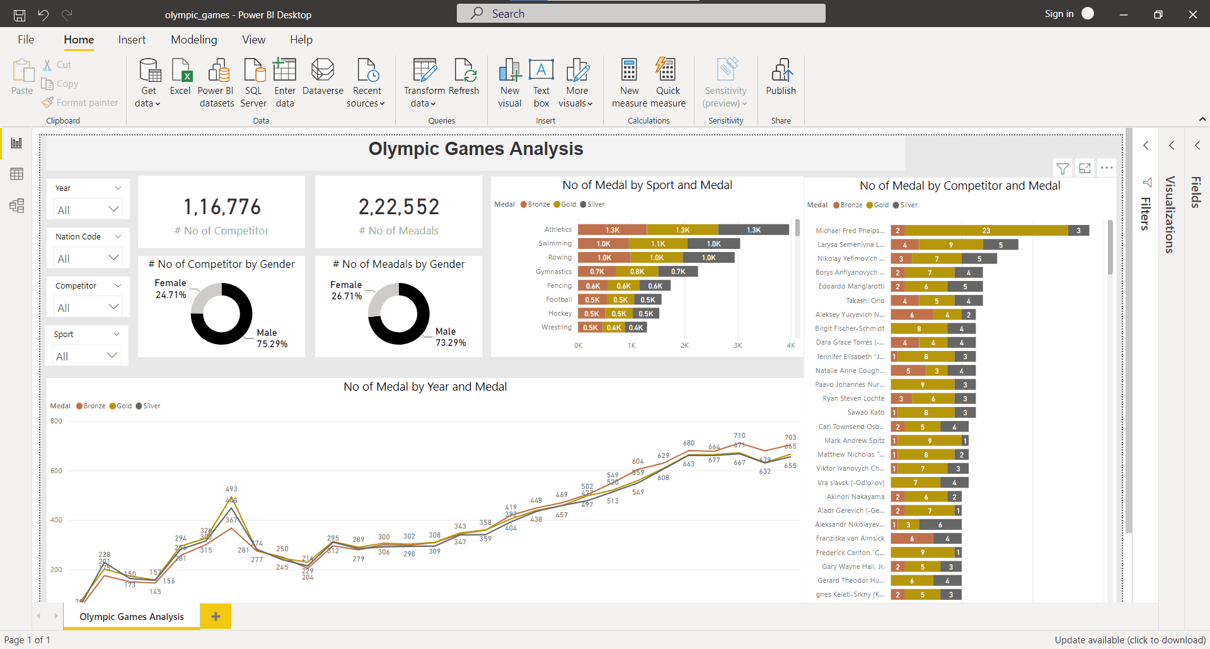Create a New measure
Image resolution: width=1210 pixels, height=649 pixels.
click(628, 82)
